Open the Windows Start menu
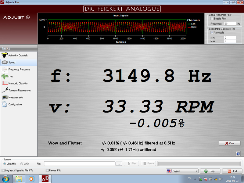 tap(5, 178)
